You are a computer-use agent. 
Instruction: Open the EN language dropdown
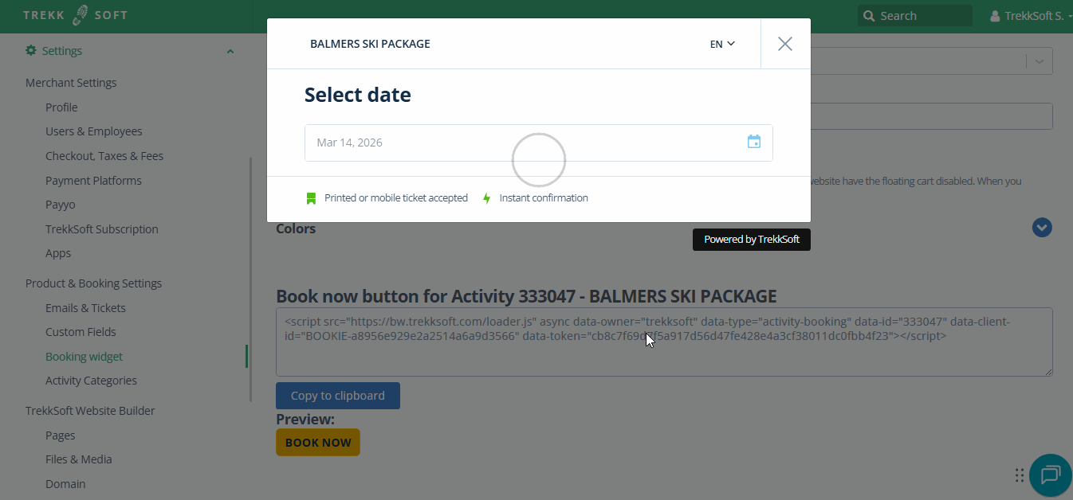tap(722, 44)
